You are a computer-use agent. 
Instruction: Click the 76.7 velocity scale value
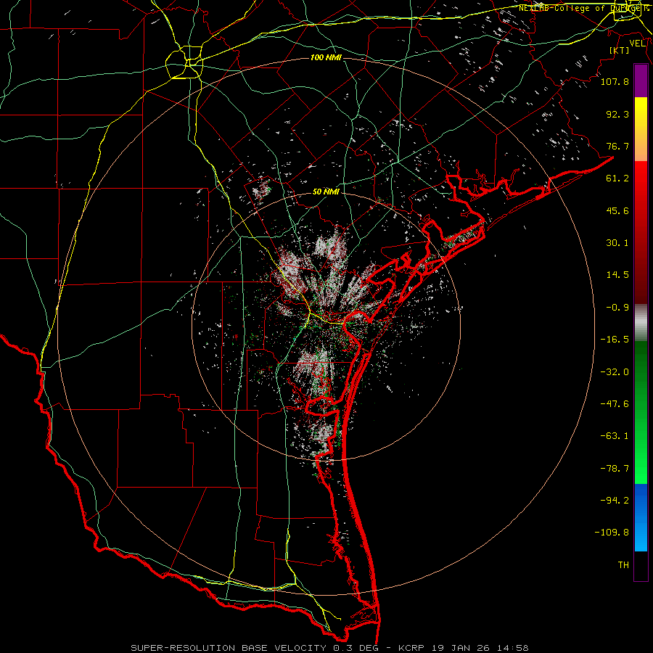tap(617, 146)
